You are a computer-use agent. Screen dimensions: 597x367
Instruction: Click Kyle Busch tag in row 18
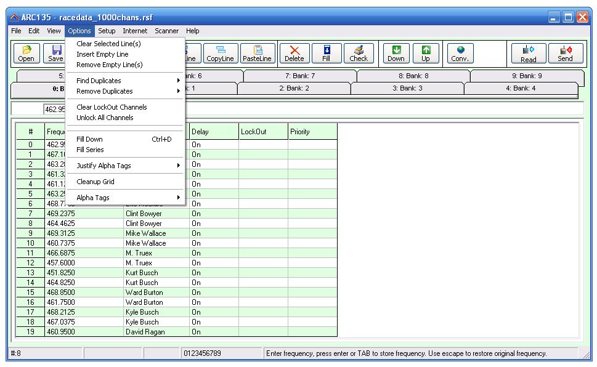156,322
